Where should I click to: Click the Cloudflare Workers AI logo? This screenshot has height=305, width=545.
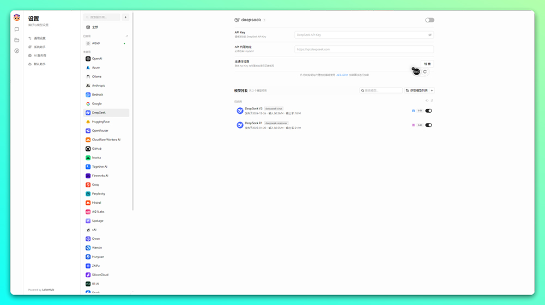[88, 139]
